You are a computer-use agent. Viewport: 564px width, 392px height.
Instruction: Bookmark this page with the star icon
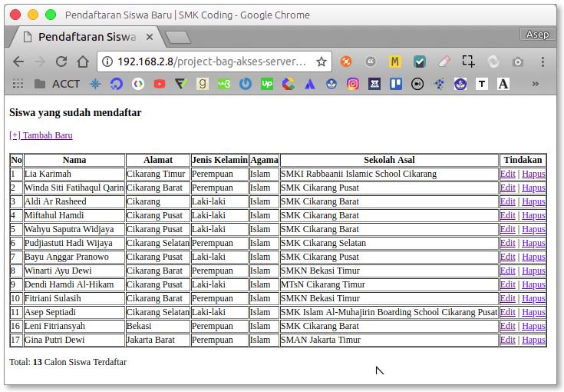point(322,61)
